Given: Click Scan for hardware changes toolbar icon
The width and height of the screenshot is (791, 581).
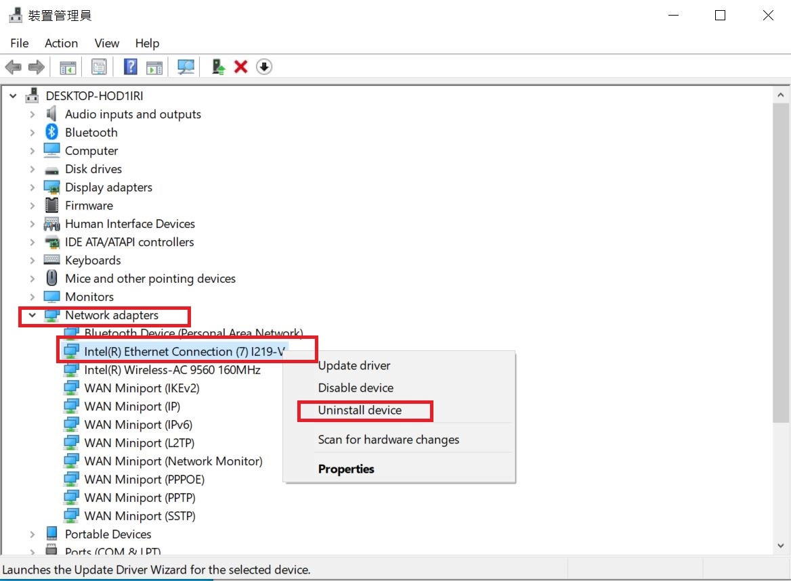Looking at the screenshot, I should (x=186, y=67).
